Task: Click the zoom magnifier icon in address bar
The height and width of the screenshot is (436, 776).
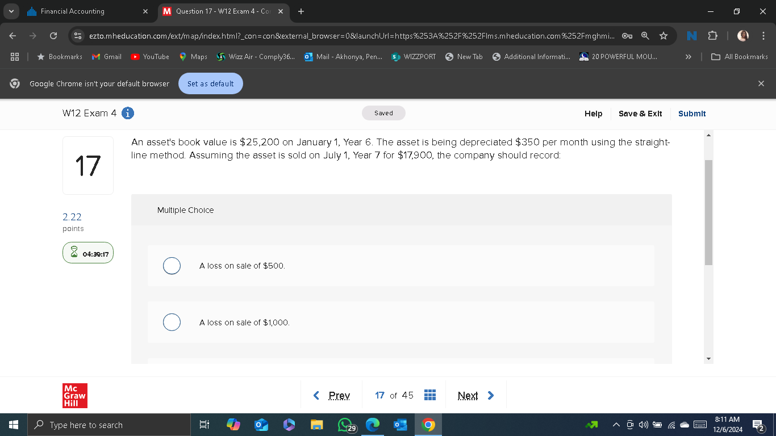Action: [x=645, y=36]
